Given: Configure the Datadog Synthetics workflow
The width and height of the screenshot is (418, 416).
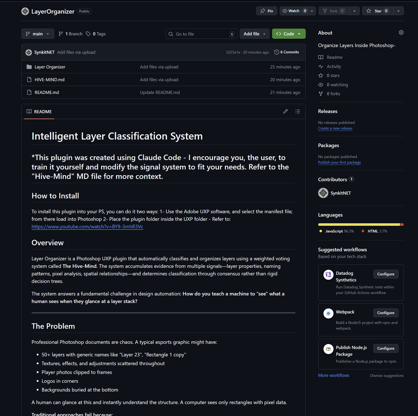Looking at the screenshot, I should (386, 274).
